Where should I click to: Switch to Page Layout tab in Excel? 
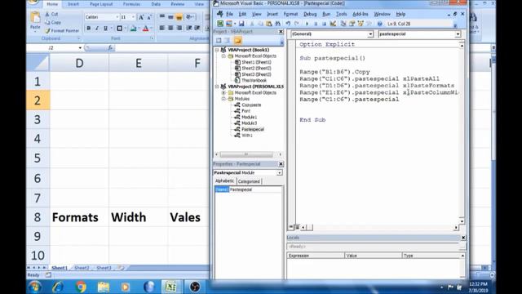(101, 4)
